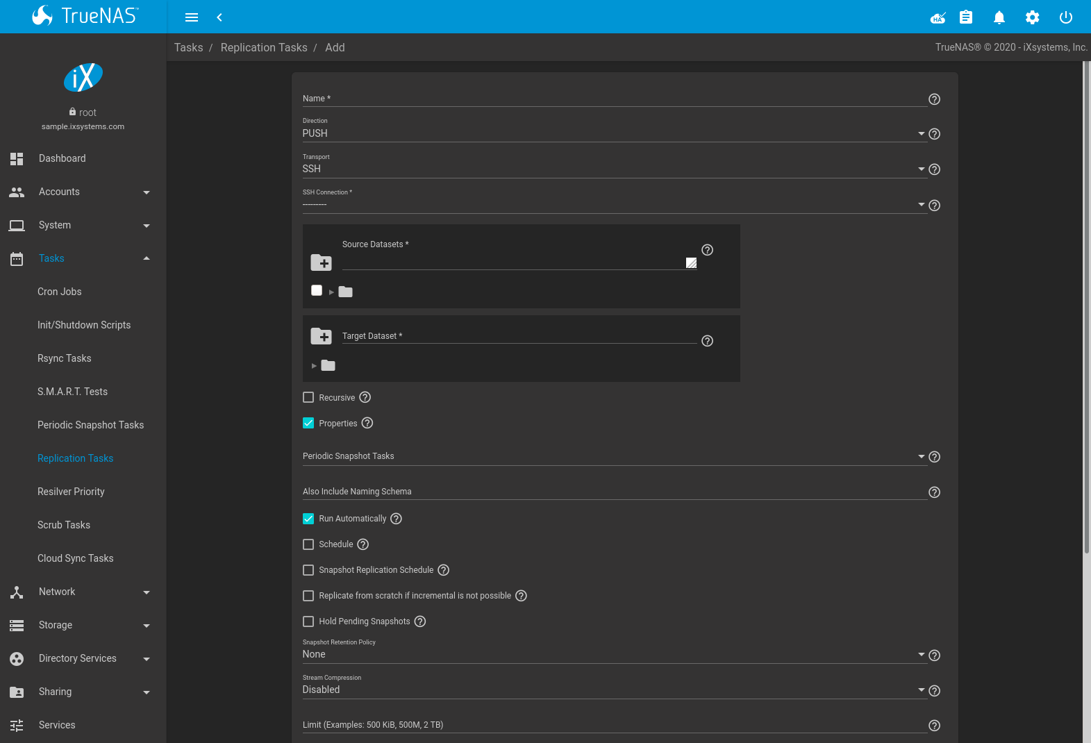Show help for Name field

point(935,99)
